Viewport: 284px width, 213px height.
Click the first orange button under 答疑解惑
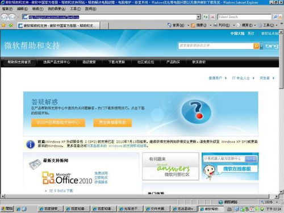[x=58, y=123]
